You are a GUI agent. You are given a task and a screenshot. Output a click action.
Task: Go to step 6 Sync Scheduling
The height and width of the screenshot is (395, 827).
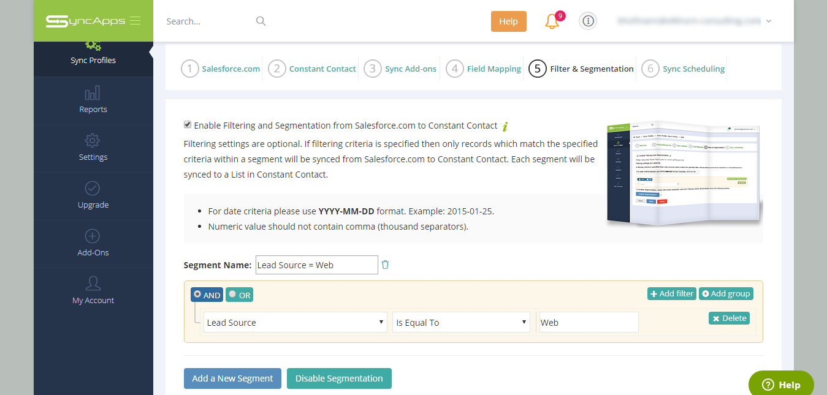683,69
